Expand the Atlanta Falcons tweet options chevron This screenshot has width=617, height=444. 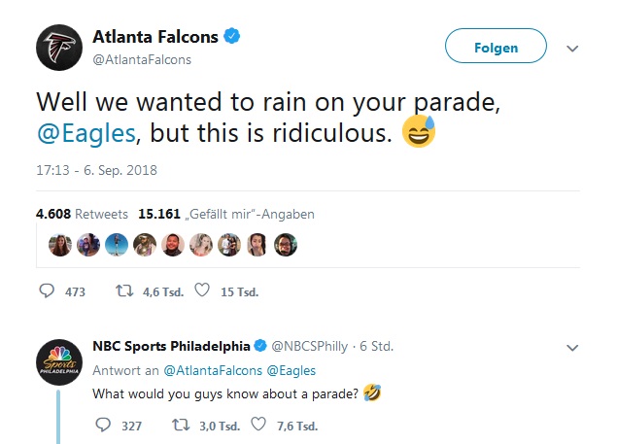(x=572, y=48)
